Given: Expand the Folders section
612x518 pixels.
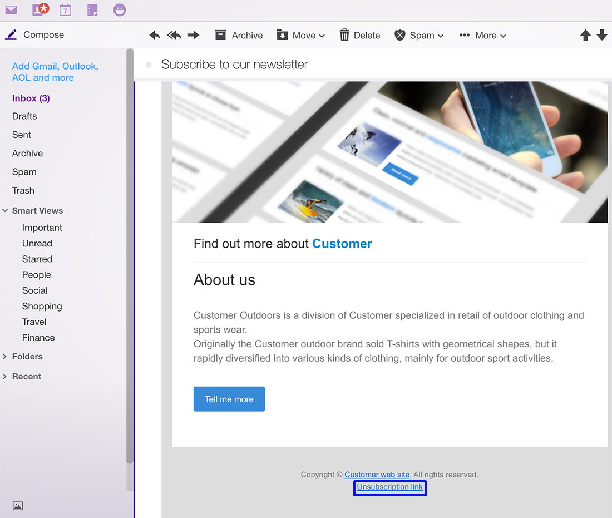Looking at the screenshot, I should [x=4, y=357].
